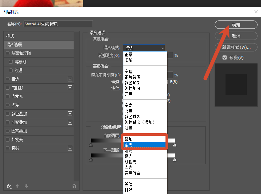Choose 浅色 blend mode
Screen dimensions: 261x194
tap(145, 128)
